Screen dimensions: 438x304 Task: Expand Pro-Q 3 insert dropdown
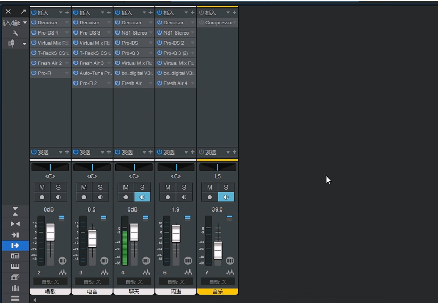pos(151,53)
